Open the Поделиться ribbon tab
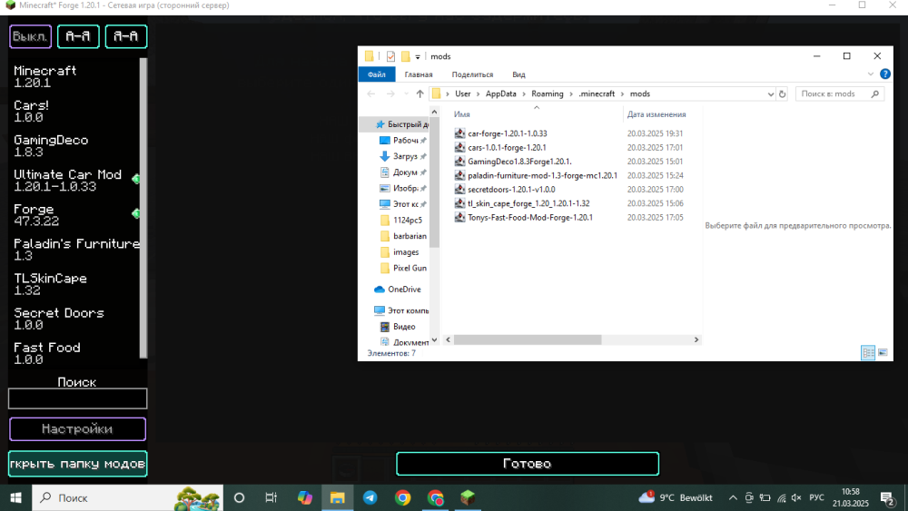Image resolution: width=908 pixels, height=511 pixels. pyautogui.click(x=472, y=74)
